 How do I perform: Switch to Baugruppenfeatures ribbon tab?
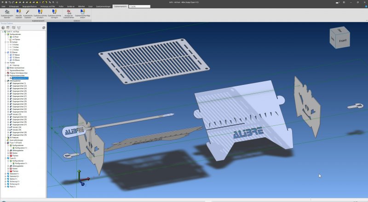(29, 6)
